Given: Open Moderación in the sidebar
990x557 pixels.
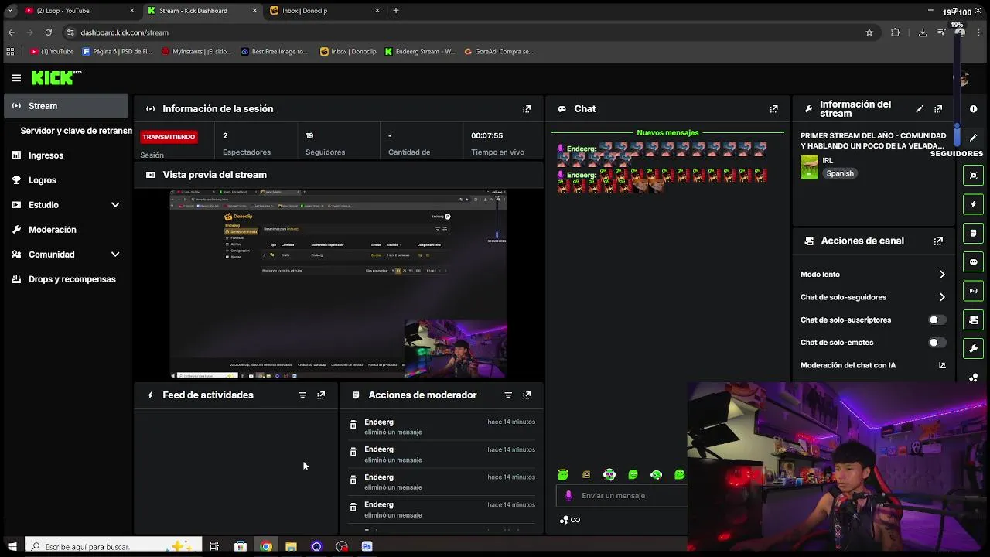Looking at the screenshot, I should [66, 230].
